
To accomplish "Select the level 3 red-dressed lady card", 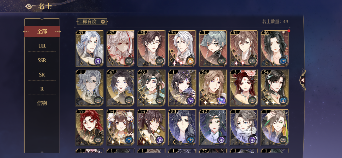I will (244, 88).
